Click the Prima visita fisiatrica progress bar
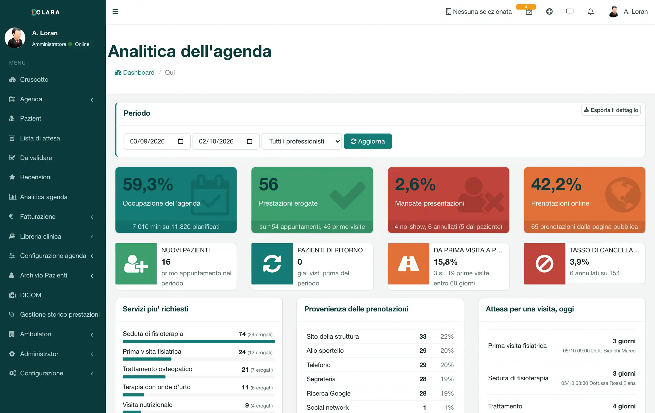The height and width of the screenshot is (413, 655). click(199, 359)
